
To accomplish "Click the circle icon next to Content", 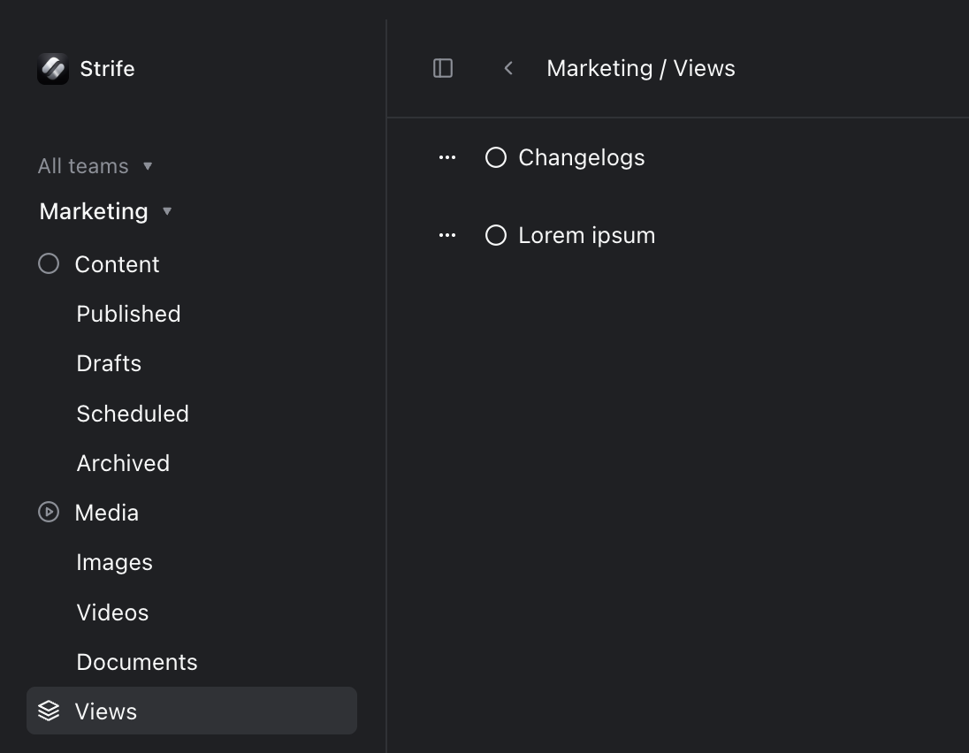I will (49, 263).
